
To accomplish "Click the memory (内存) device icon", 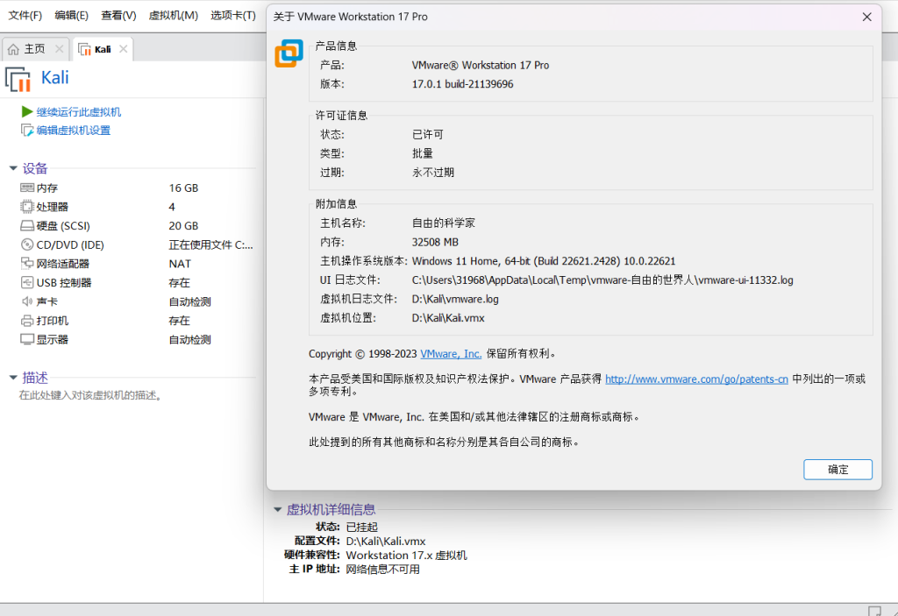I will click(26, 188).
